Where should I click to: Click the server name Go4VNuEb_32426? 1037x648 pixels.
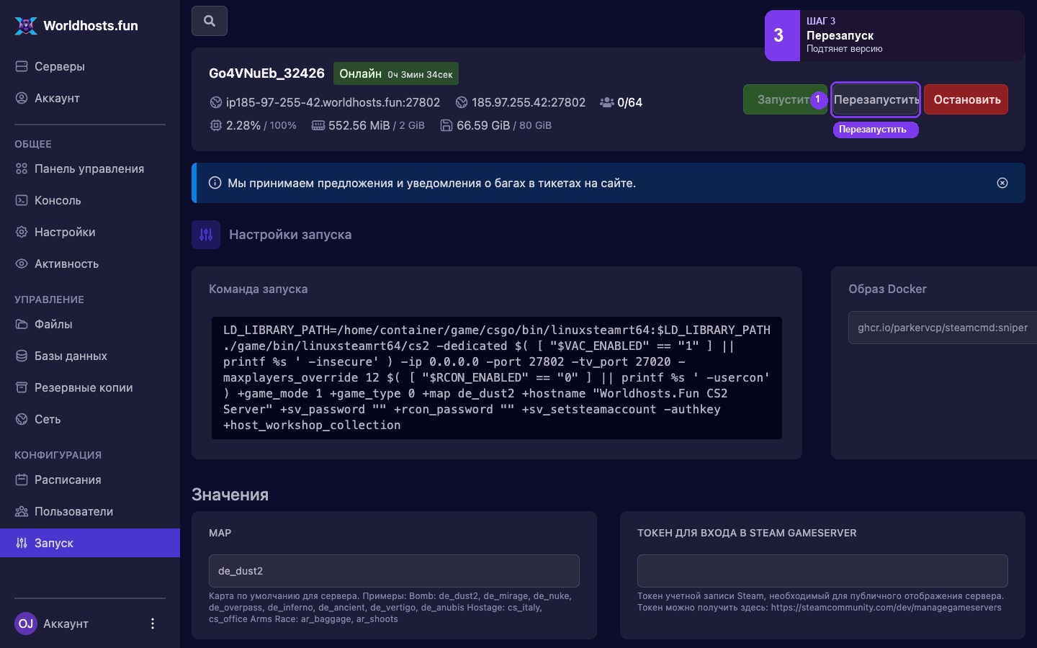tap(266, 73)
